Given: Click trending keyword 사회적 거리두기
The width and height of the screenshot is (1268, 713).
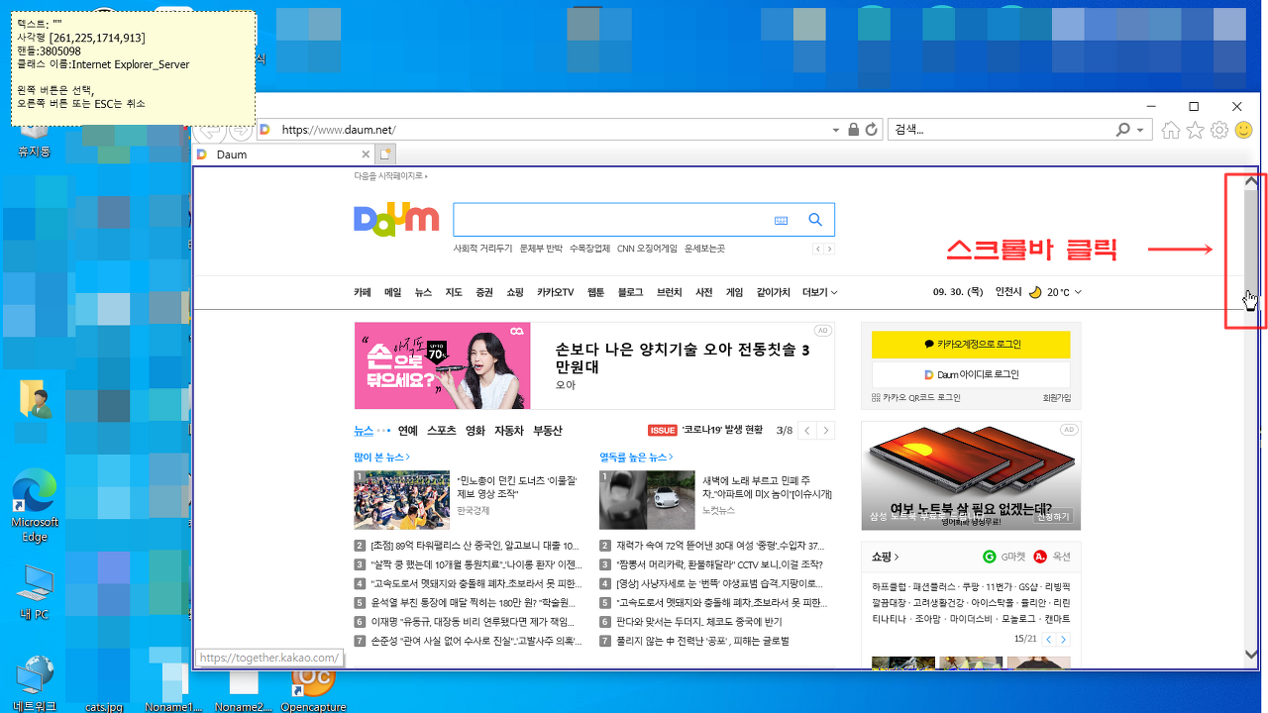Looking at the screenshot, I should tap(482, 249).
